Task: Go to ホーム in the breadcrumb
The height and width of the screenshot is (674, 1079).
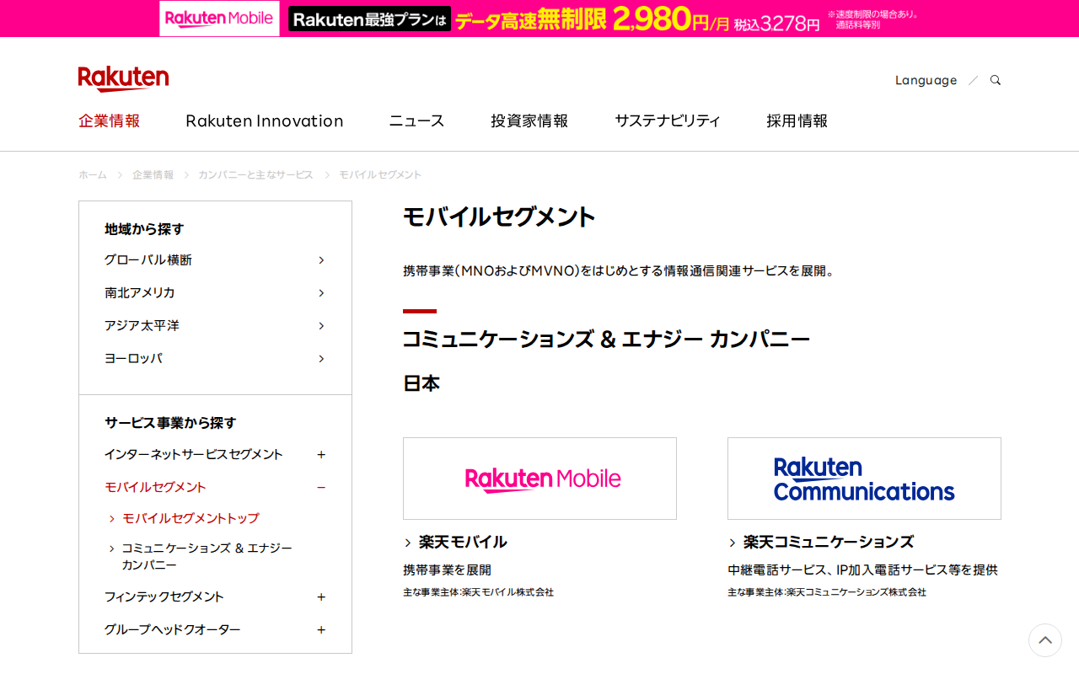Action: (x=93, y=174)
